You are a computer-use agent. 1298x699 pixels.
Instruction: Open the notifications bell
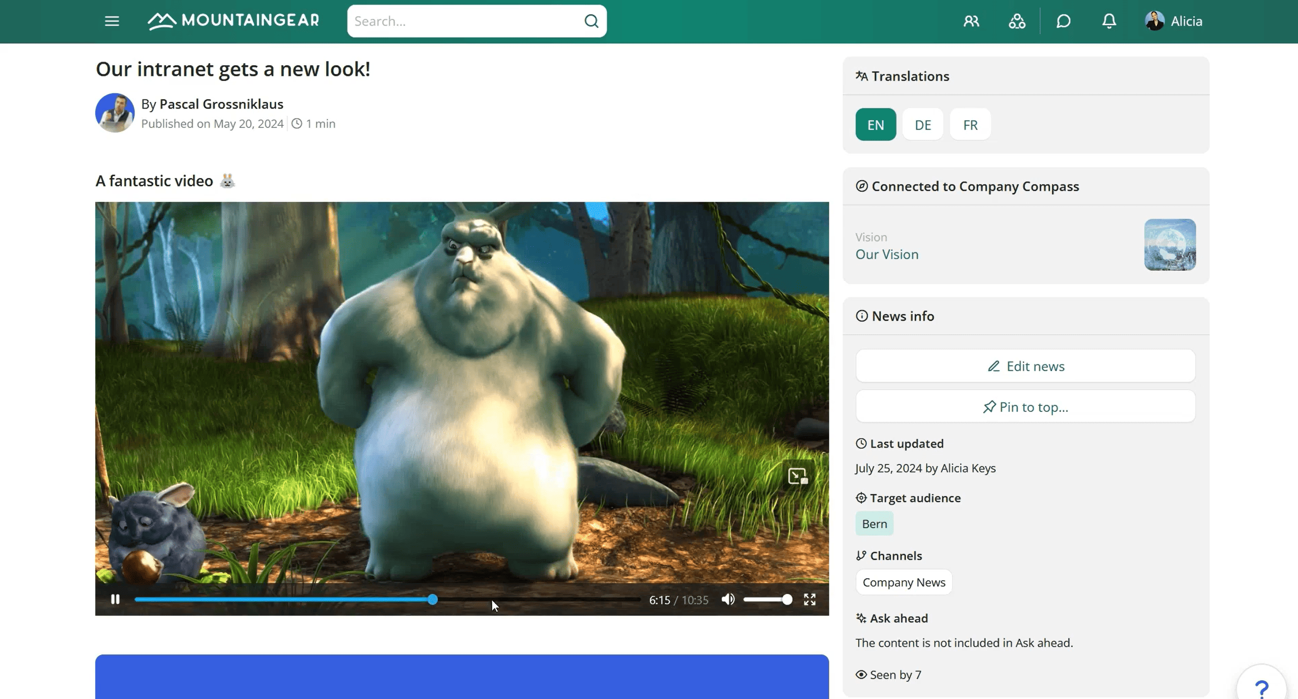pos(1109,21)
